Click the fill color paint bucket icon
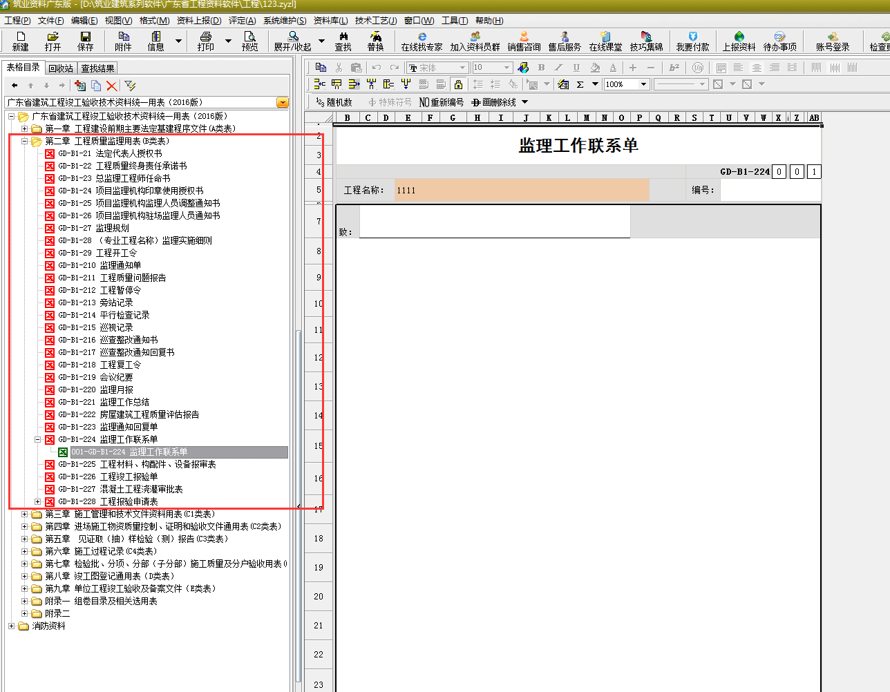This screenshot has width=890, height=692. click(x=595, y=67)
